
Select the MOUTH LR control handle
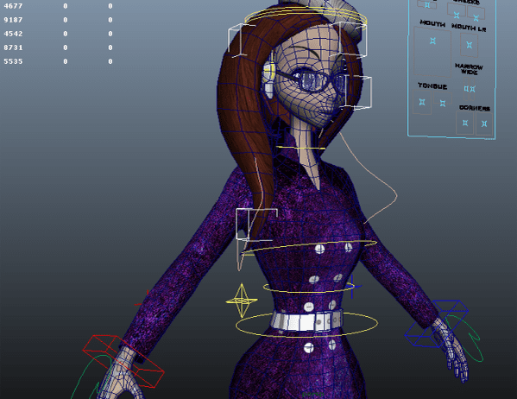(469, 45)
